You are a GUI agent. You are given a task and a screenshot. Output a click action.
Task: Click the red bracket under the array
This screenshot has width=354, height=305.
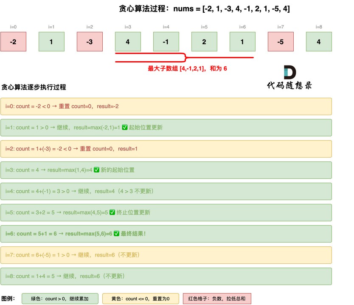tap(184, 58)
